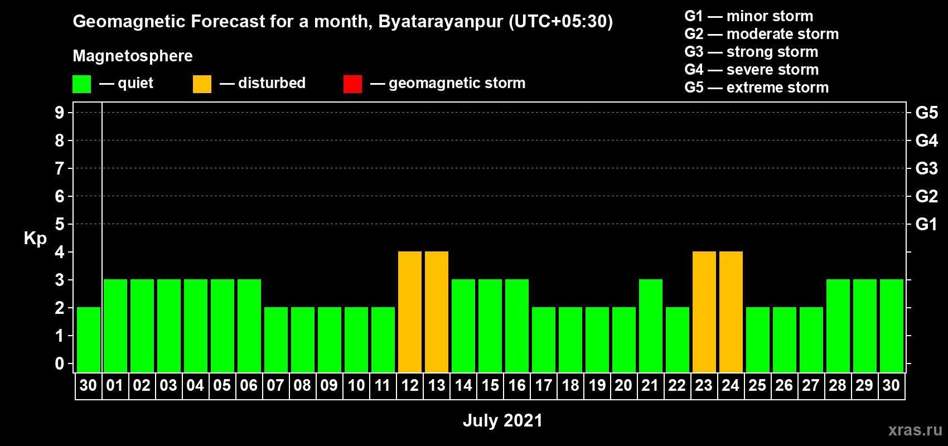Select the orange bar above date 13
The width and height of the screenshot is (948, 446).
pyautogui.click(x=437, y=312)
